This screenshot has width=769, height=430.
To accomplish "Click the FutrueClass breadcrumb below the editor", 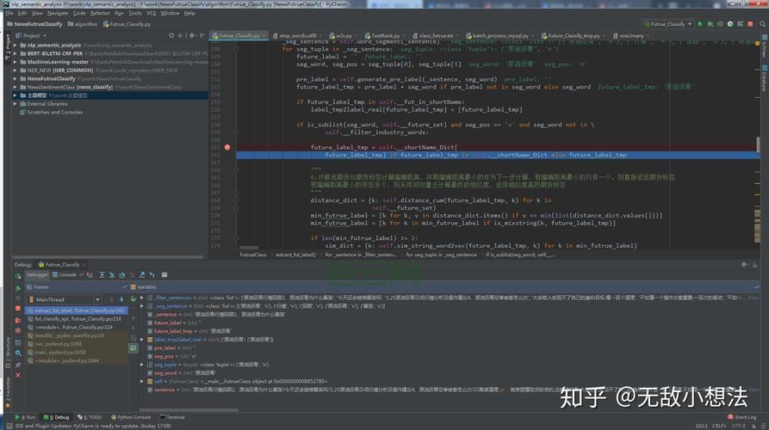I will [253, 255].
